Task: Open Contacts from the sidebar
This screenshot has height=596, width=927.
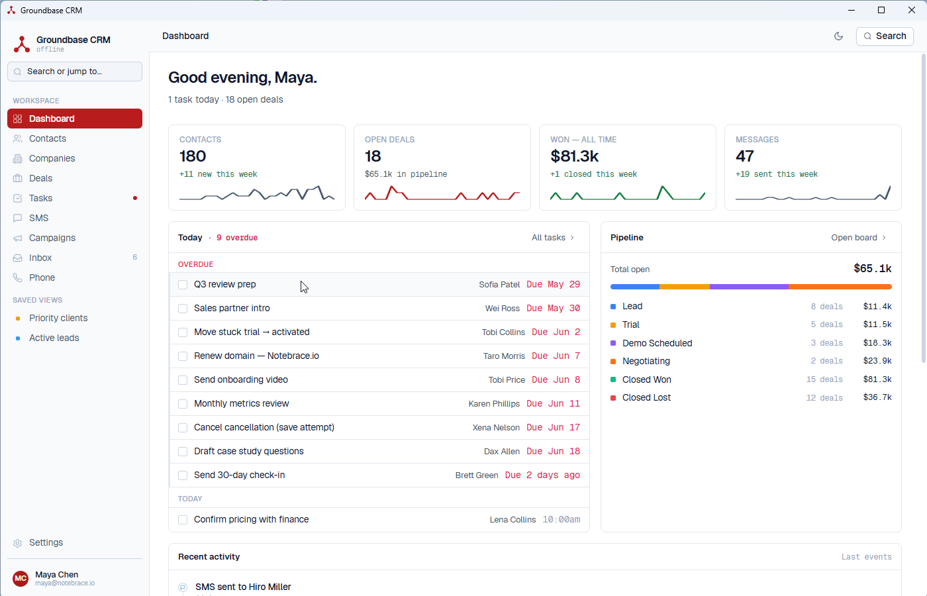Action: 75,138
